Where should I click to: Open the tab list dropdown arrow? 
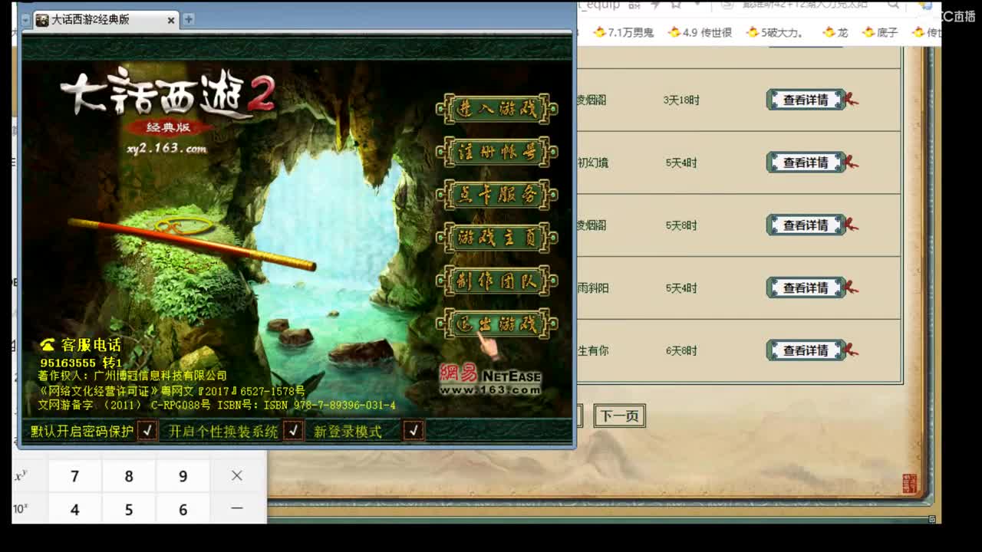click(25, 19)
